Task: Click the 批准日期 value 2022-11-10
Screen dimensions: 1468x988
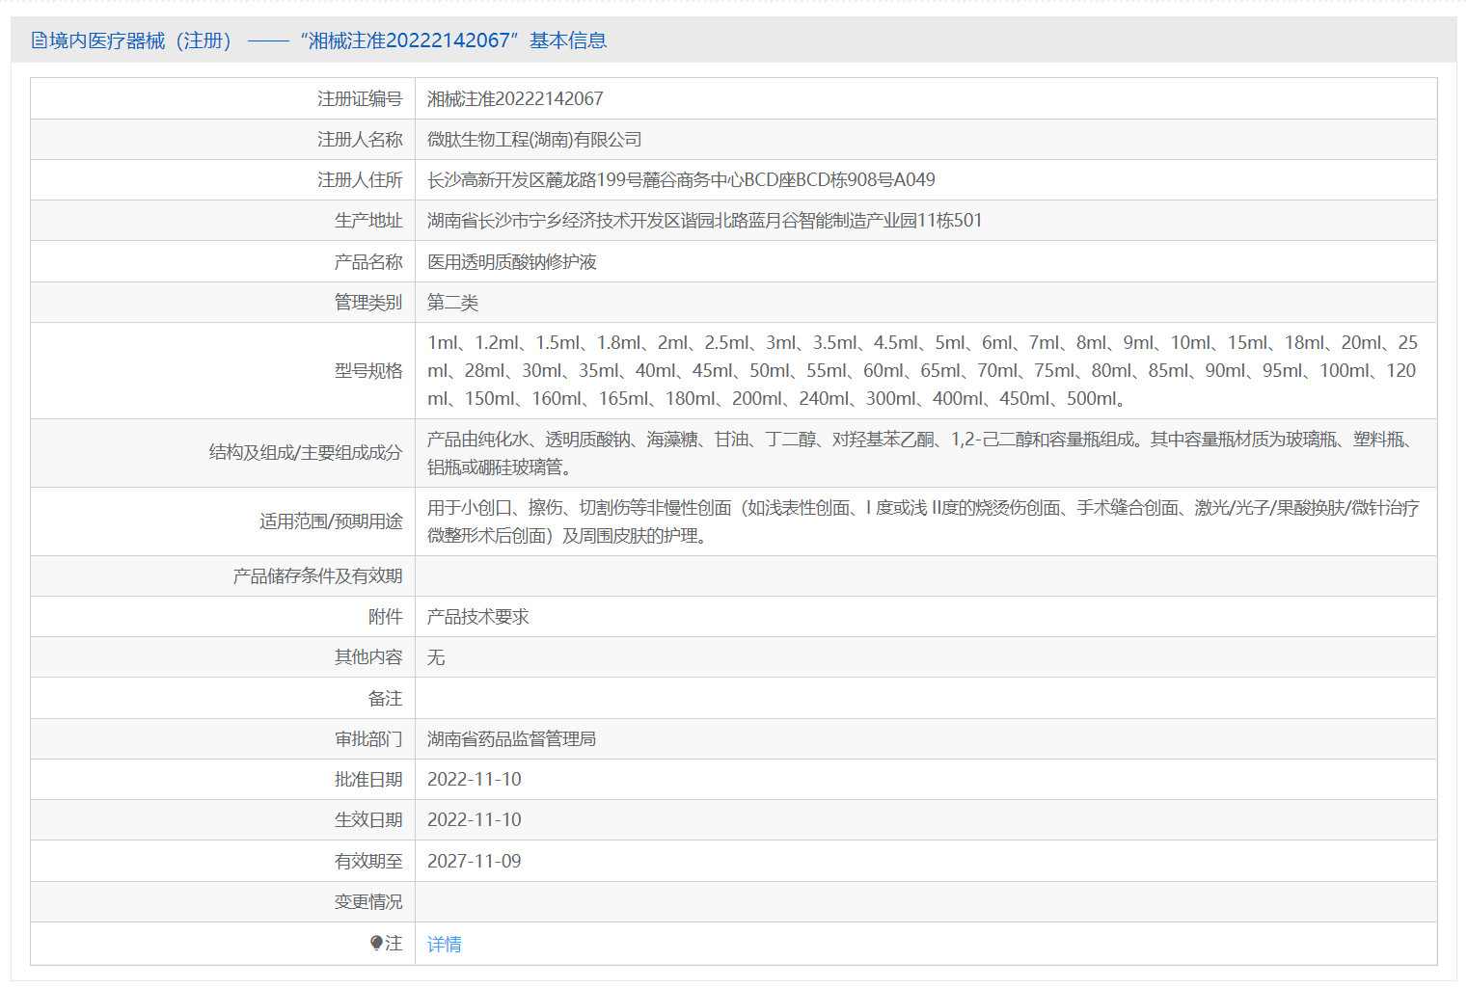Action: [473, 779]
